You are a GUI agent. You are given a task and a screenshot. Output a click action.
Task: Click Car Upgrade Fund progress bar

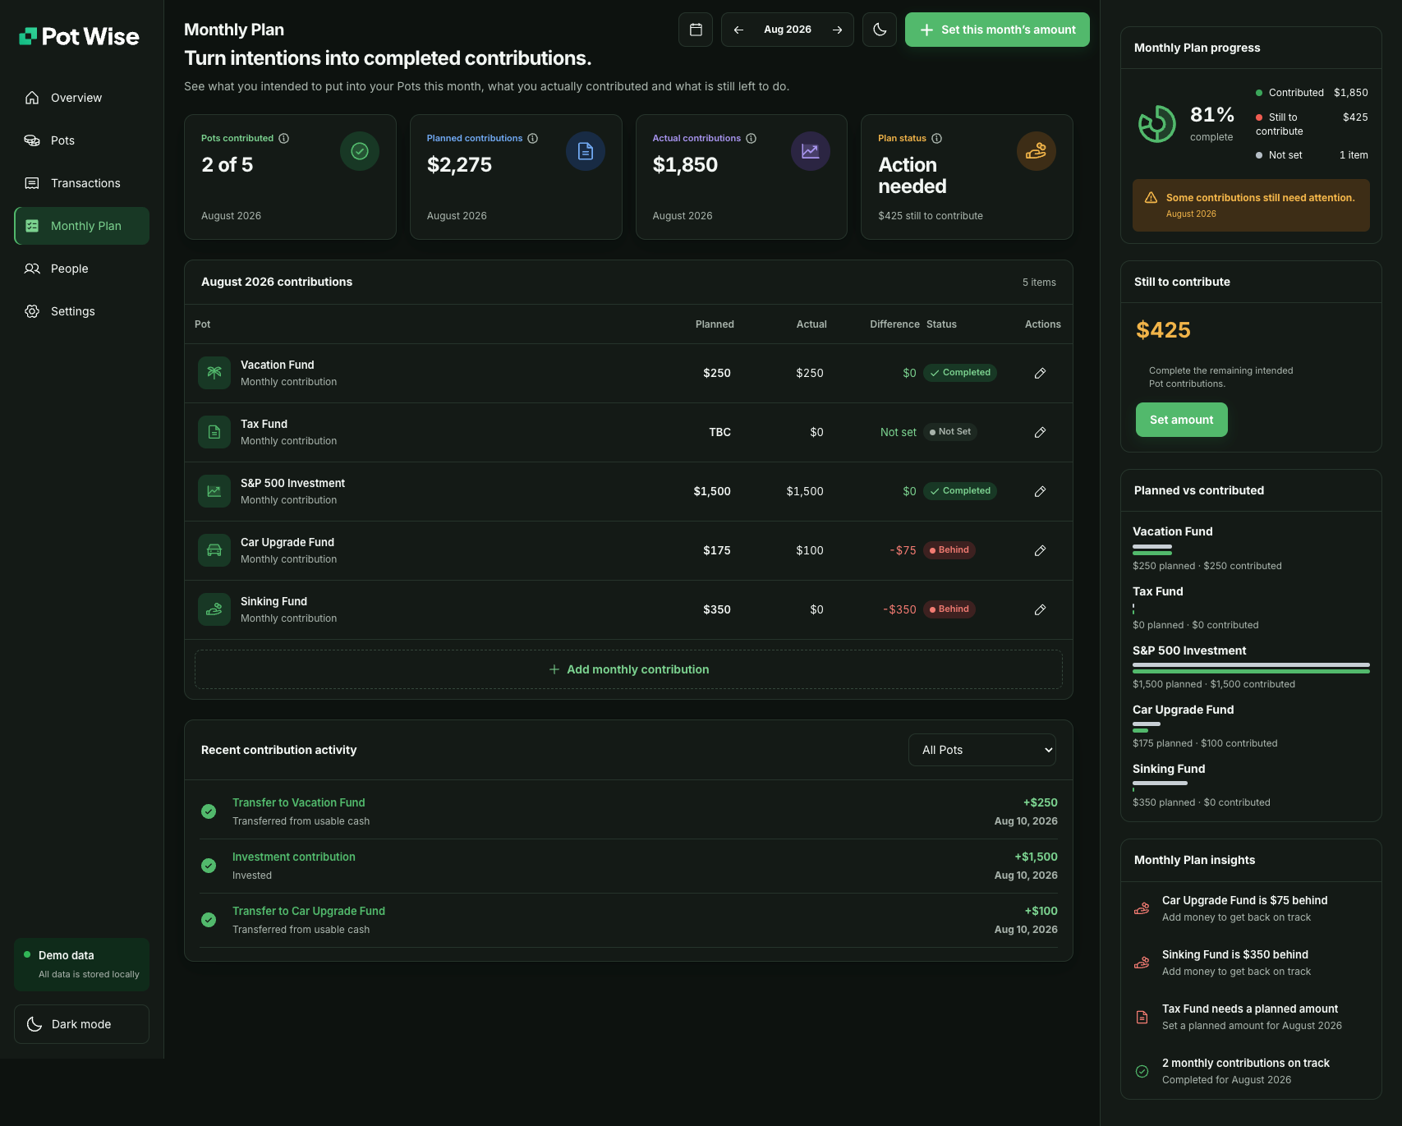(1147, 727)
